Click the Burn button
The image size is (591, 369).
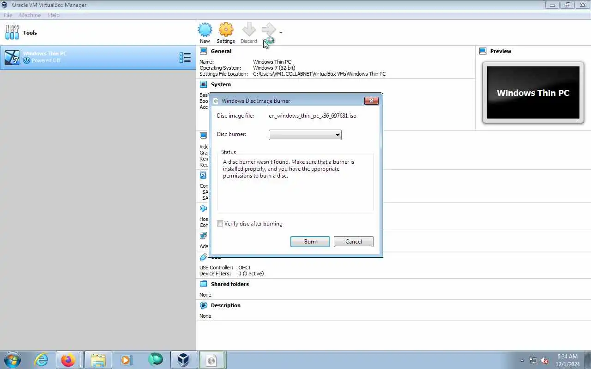[x=310, y=242]
